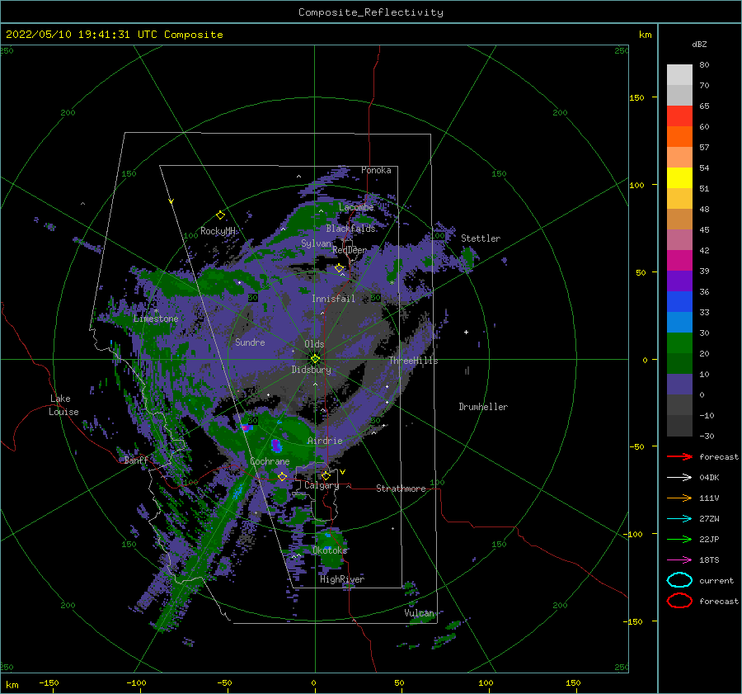Click the yellow radar site marker at Olds center
The width and height of the screenshot is (742, 694).
click(315, 359)
